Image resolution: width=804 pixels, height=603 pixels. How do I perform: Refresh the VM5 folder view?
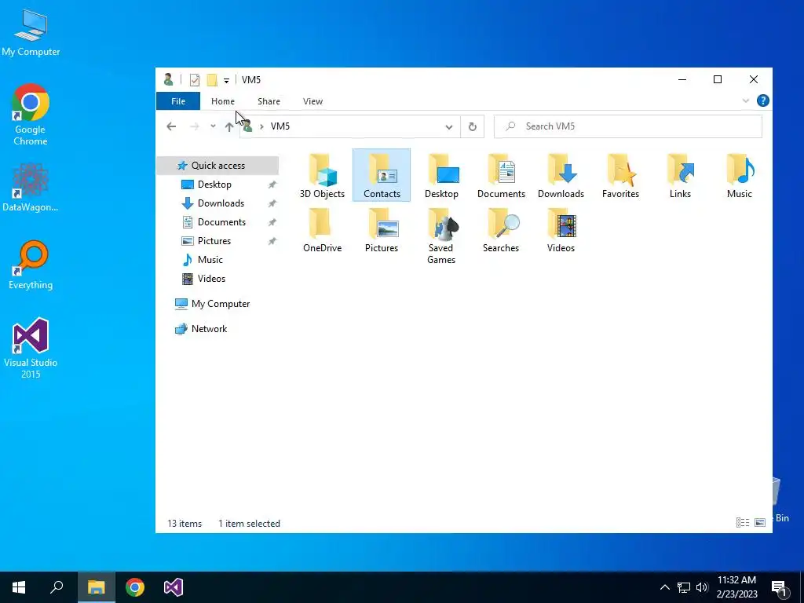tap(472, 126)
